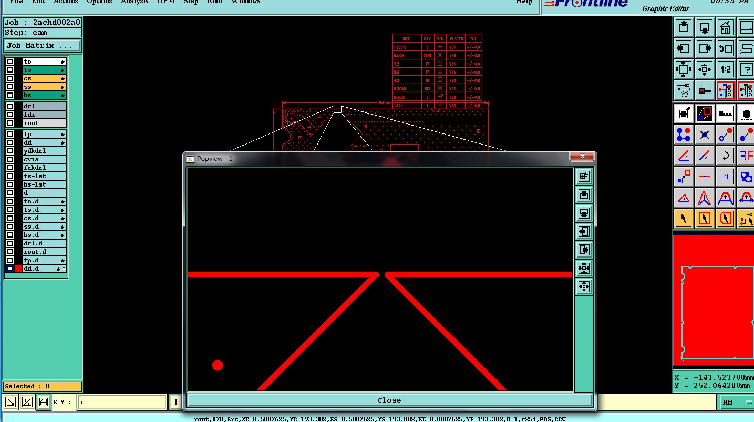Toggle display checkbox for layer ydkdrl

click(x=10, y=151)
